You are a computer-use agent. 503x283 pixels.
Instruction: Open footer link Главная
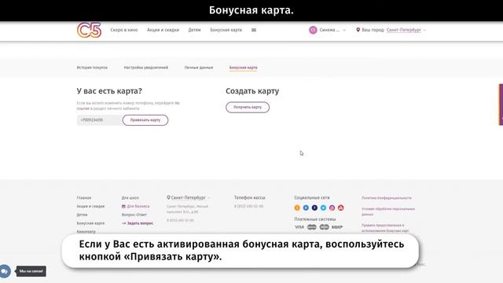[84, 198]
